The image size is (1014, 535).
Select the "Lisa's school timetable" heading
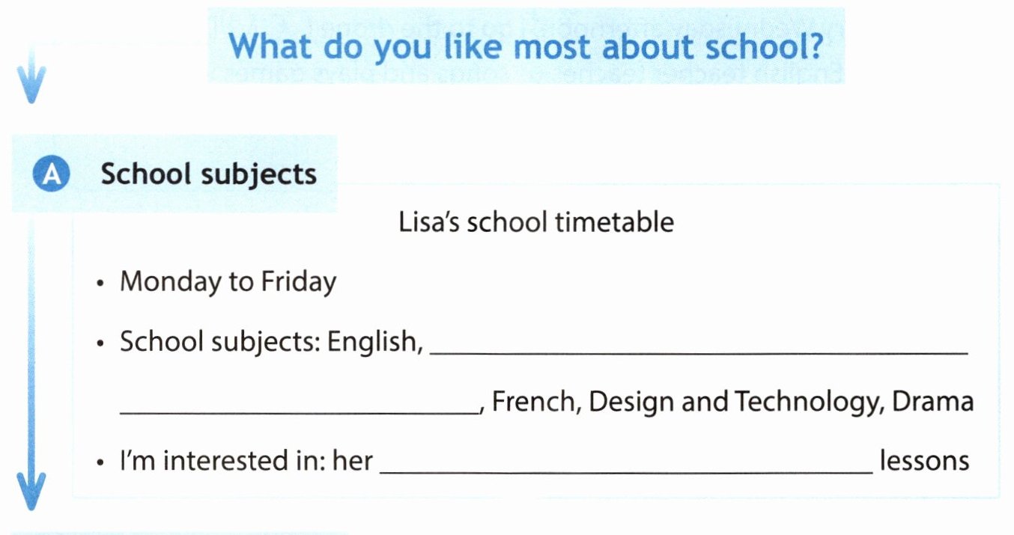click(x=537, y=222)
